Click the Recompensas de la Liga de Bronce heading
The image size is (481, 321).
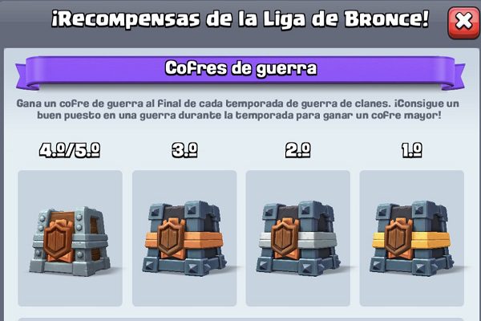(240, 19)
